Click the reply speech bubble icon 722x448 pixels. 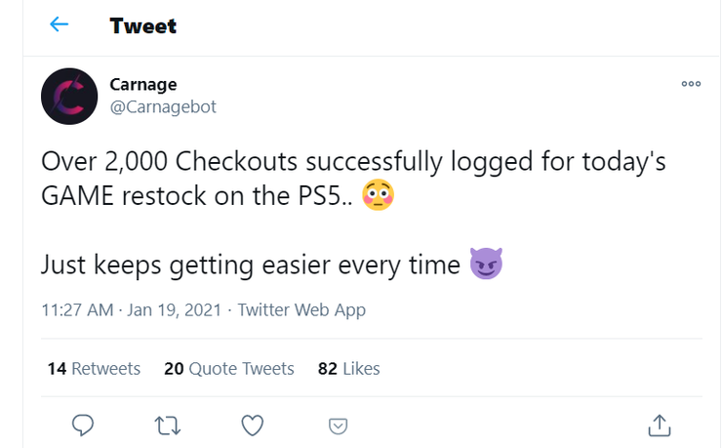[84, 425]
